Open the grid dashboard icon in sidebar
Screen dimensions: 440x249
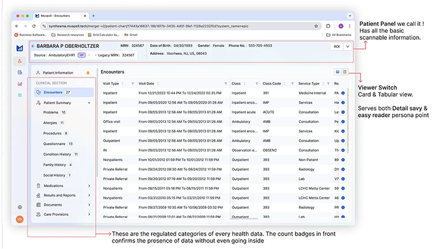click(x=19, y=95)
